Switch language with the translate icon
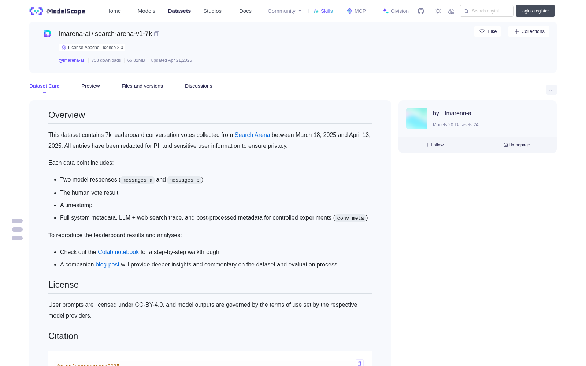 tap(451, 11)
